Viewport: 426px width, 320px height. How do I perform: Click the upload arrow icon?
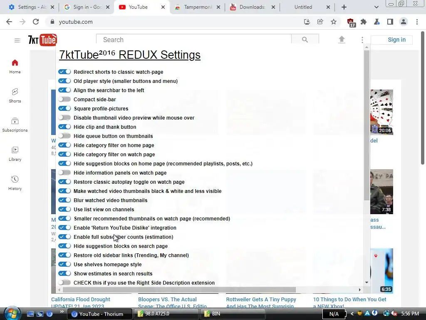tap(342, 40)
